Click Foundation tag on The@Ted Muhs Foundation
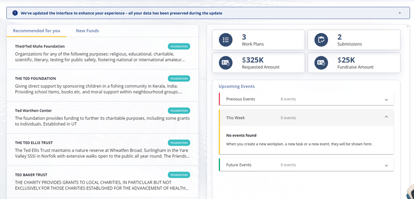Image resolution: width=414 pixels, height=199 pixels. point(179,47)
